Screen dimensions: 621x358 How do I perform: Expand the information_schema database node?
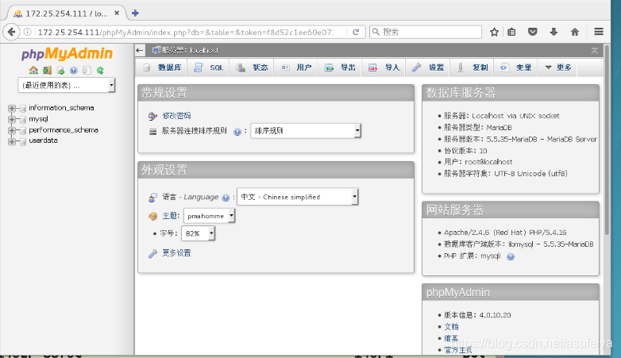(x=11, y=108)
